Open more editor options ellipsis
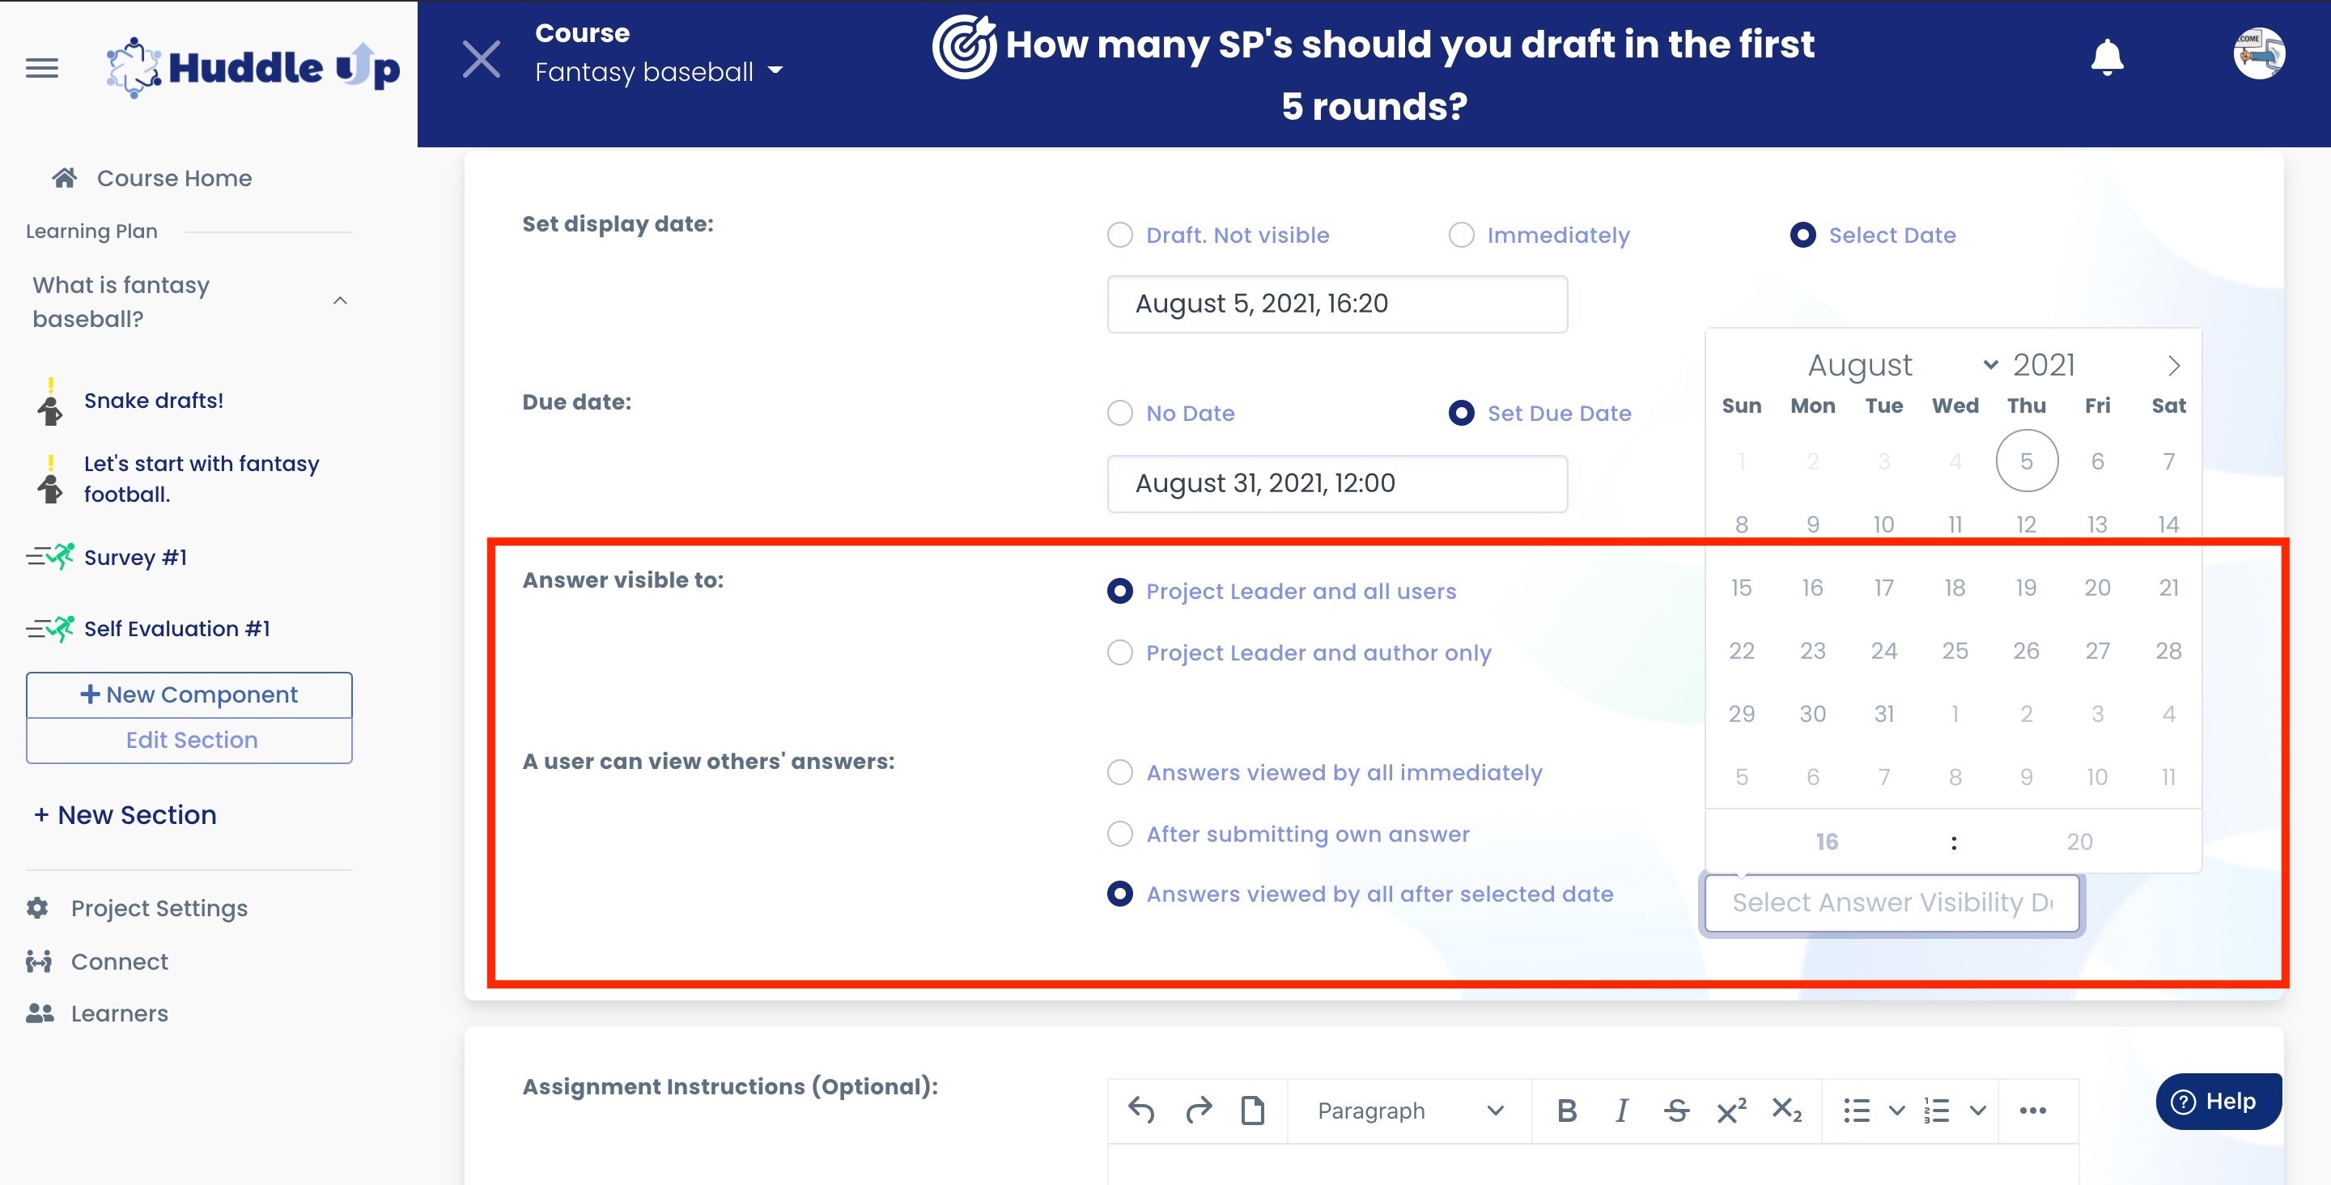This screenshot has width=2331, height=1185. [x=2032, y=1110]
